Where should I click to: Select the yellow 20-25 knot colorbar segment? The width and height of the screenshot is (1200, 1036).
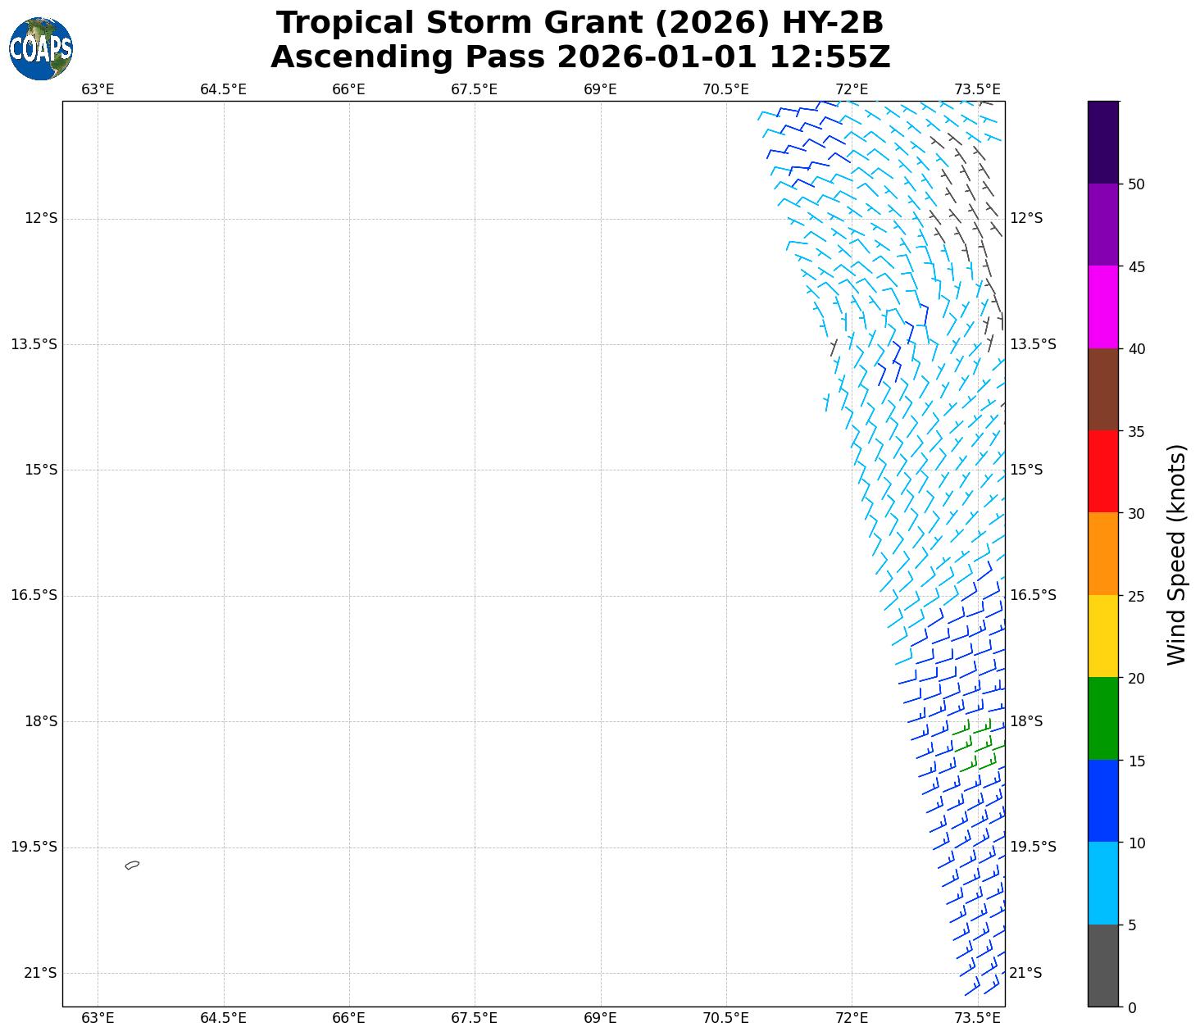pos(1102,636)
